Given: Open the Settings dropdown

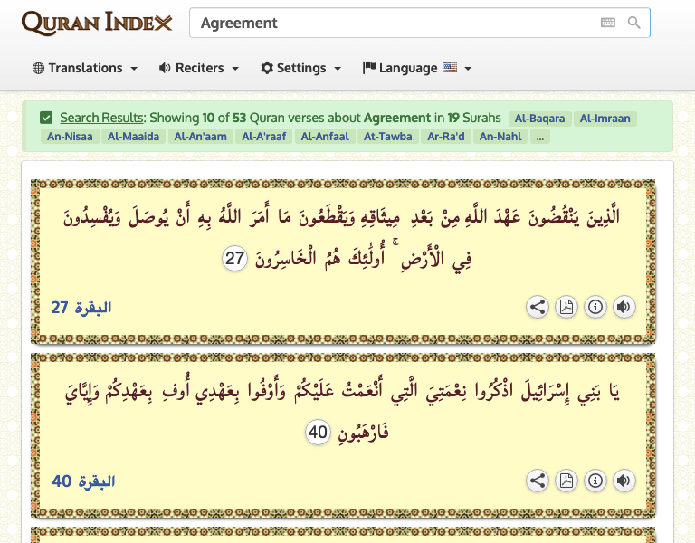Looking at the screenshot, I should [301, 68].
